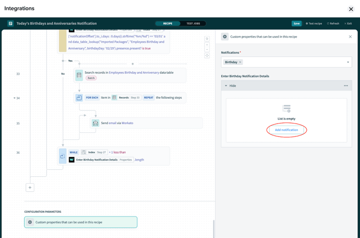Screen dimensions: 360x238
Task: Click the While loop step icon
Action: [62, 156]
